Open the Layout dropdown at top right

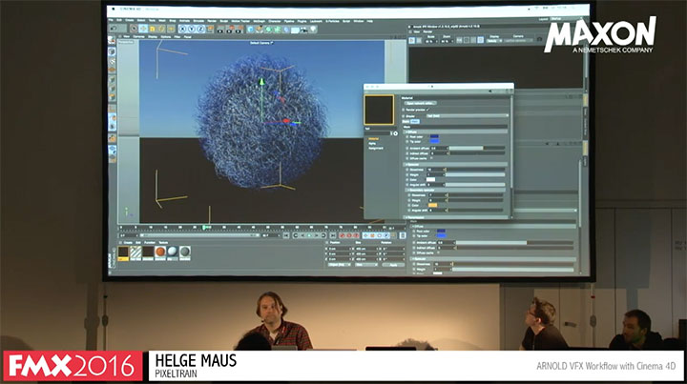coord(565,19)
